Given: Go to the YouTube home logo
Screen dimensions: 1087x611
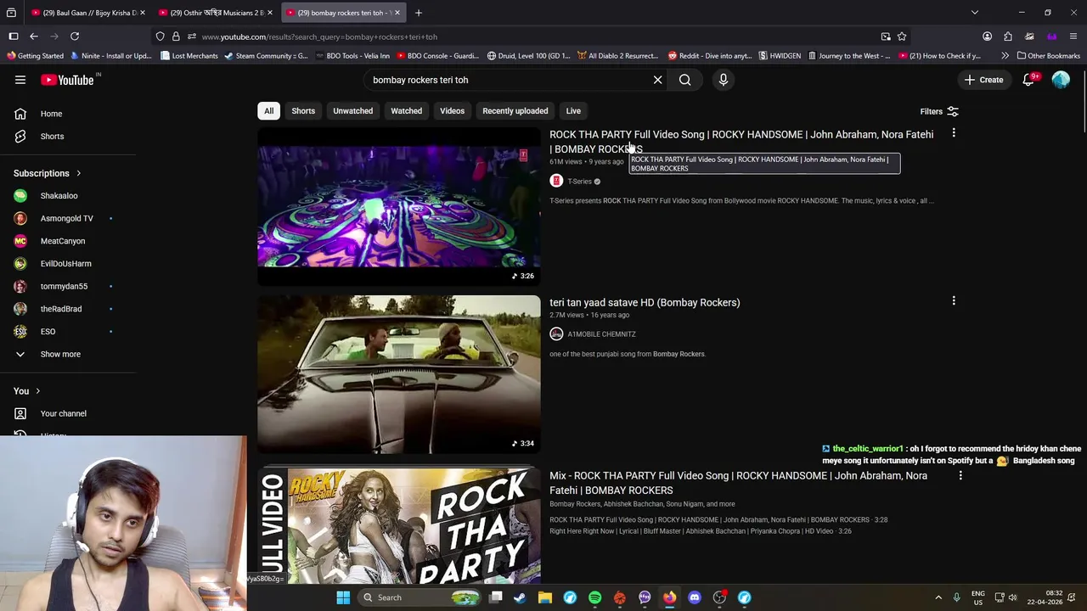Looking at the screenshot, I should tap(68, 80).
